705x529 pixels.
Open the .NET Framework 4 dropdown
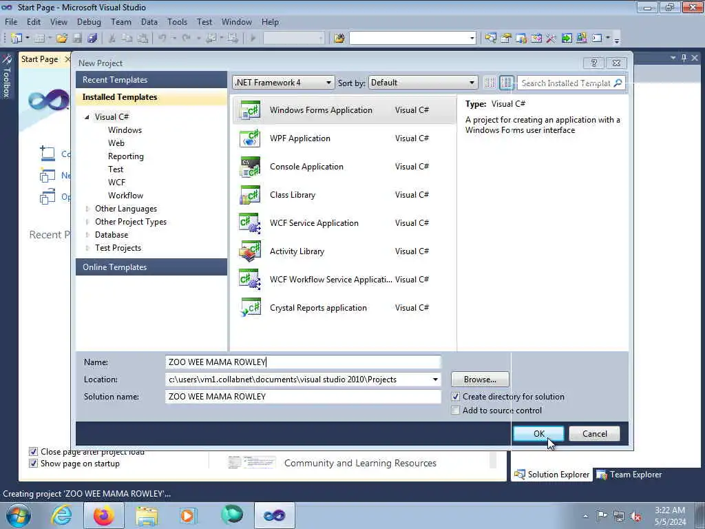click(x=283, y=83)
